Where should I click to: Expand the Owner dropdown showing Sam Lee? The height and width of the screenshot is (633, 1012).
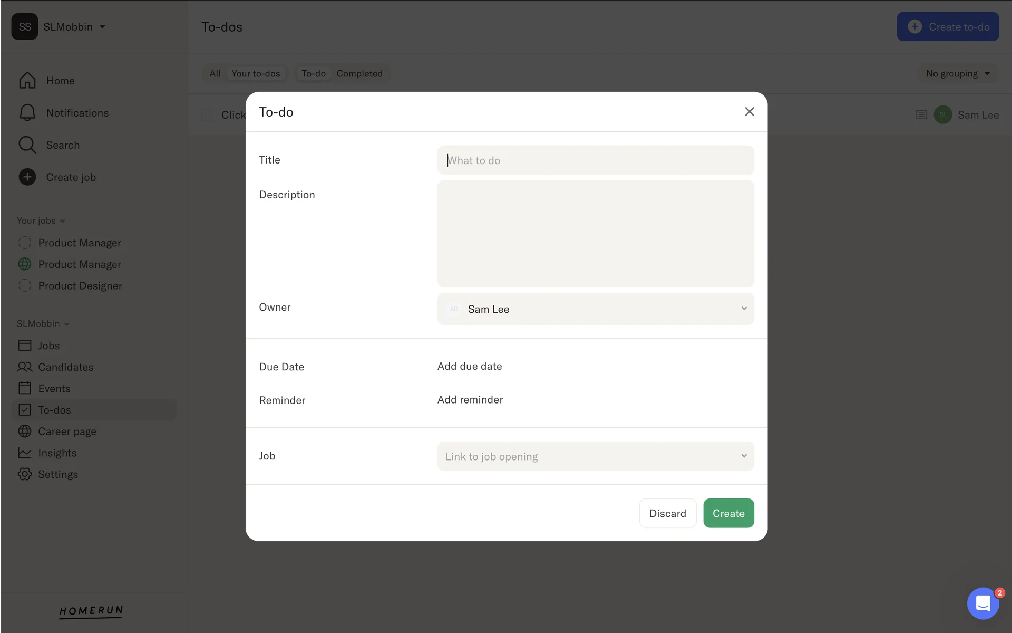(596, 309)
